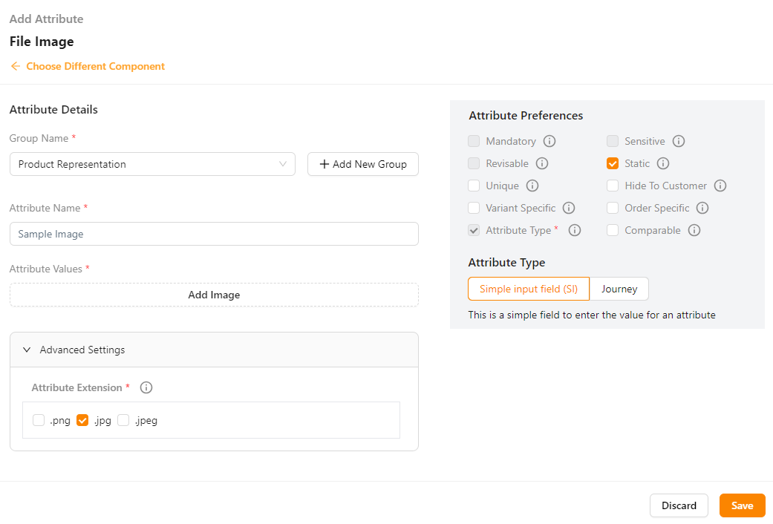Click the info icon next to Attribute Extension
Screen dimensions: 773x524
point(146,387)
